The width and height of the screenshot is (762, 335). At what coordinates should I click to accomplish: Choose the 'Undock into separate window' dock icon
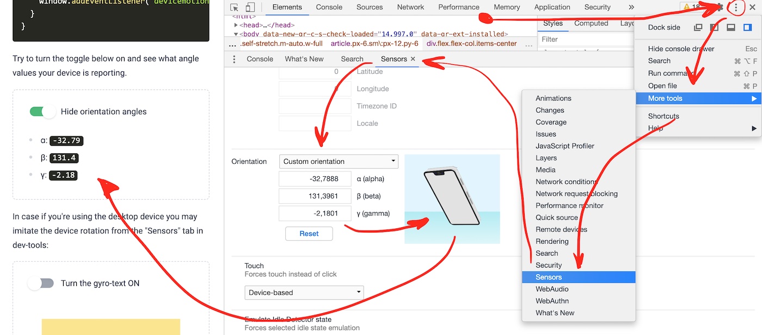tap(697, 26)
